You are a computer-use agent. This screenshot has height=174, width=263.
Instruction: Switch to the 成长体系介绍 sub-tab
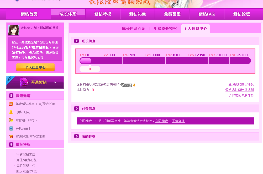134,29
